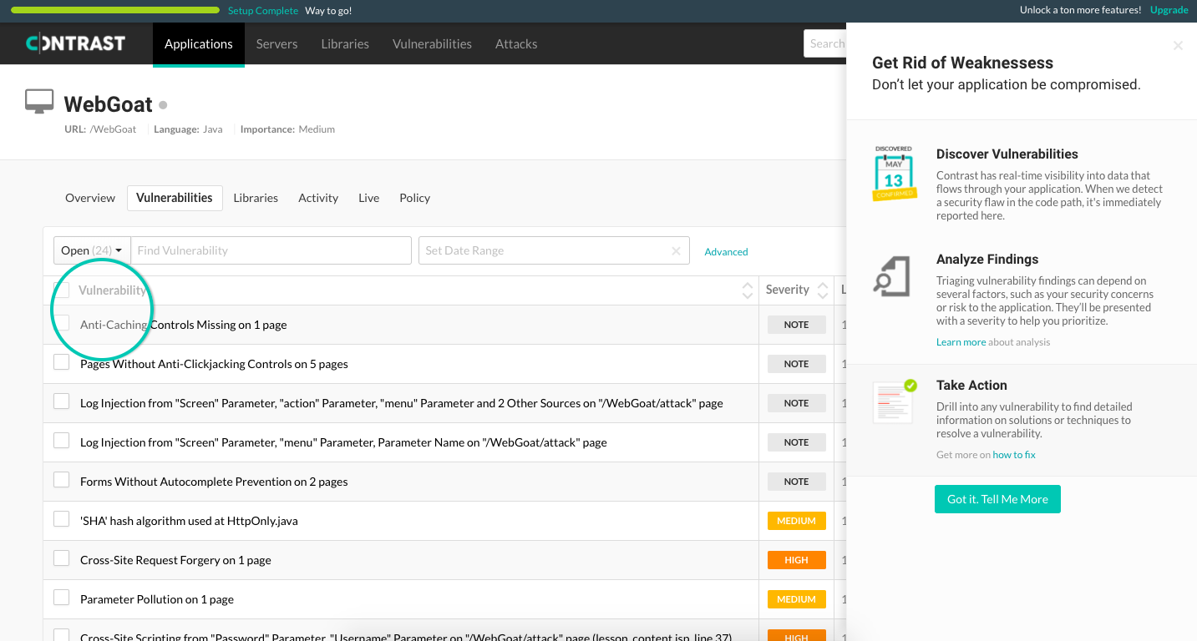The image size is (1197, 641).
Task: Click the Take Action document icon
Action: coord(895,401)
